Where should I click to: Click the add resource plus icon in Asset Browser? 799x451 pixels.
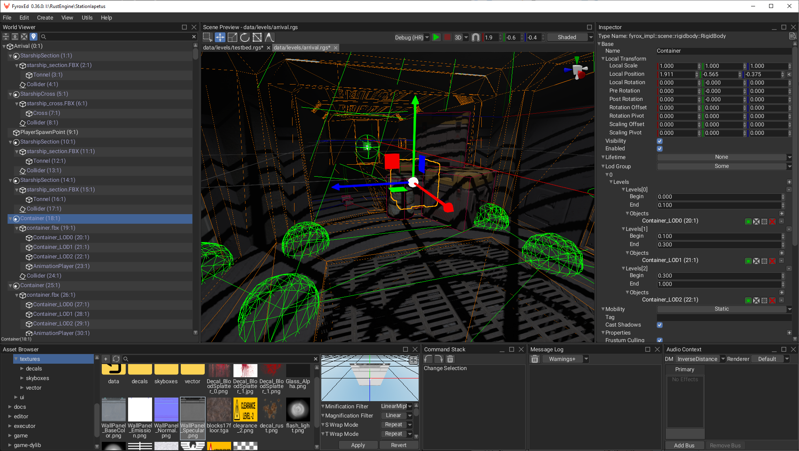(x=106, y=359)
